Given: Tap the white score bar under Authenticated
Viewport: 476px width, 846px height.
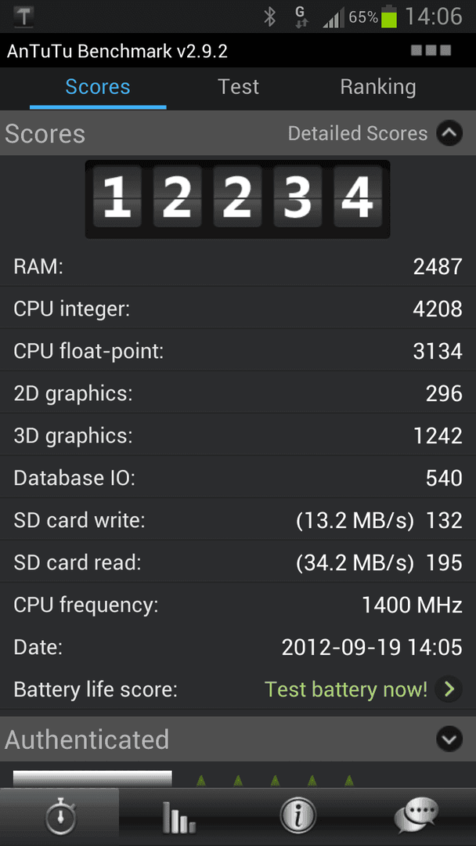Looking at the screenshot, I should click(x=92, y=778).
